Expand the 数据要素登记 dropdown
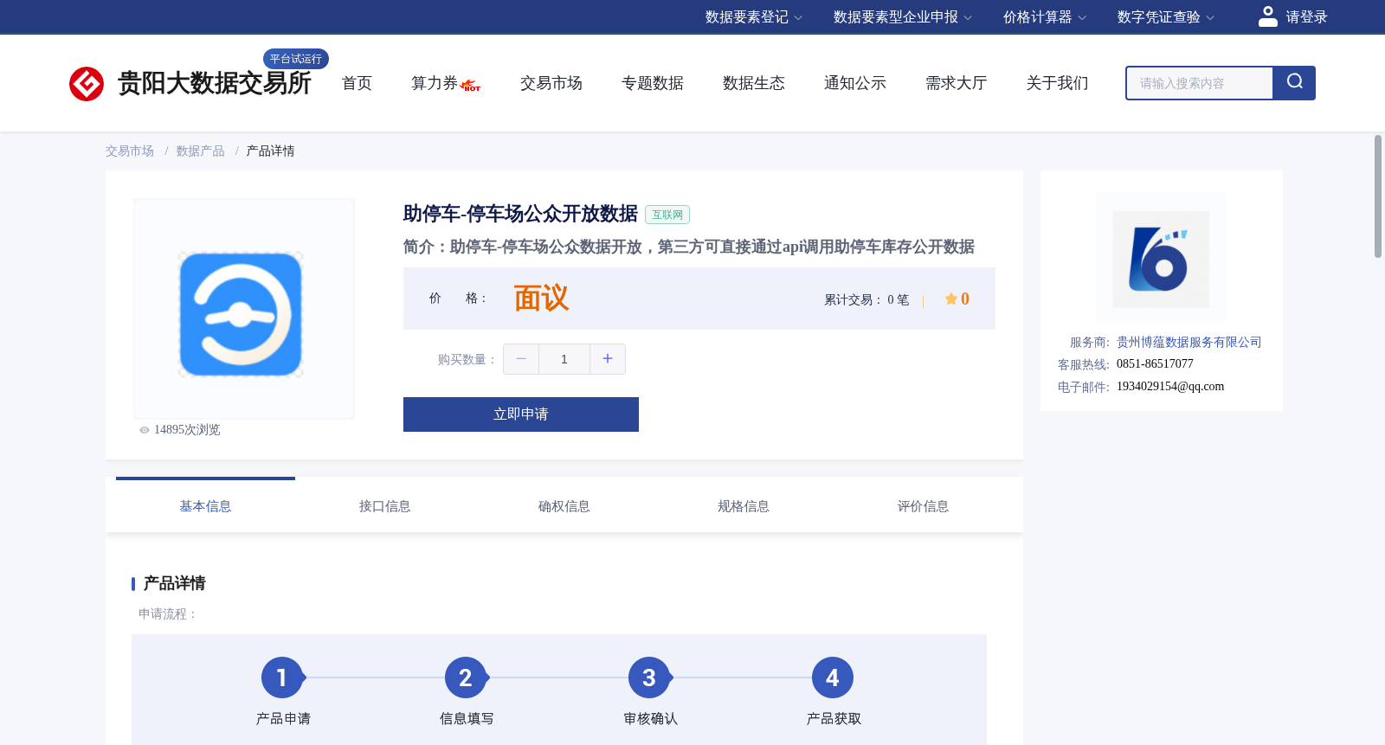 coord(754,17)
